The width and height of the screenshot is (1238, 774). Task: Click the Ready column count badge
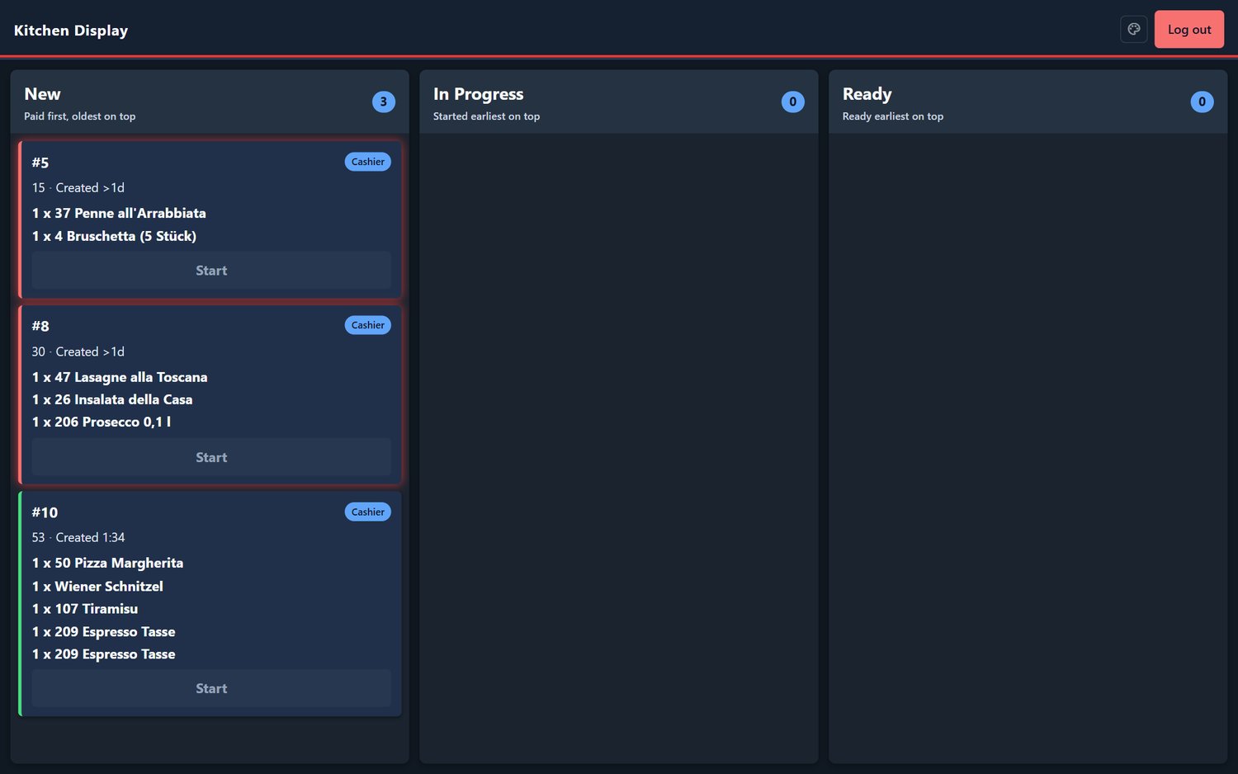coord(1203,101)
